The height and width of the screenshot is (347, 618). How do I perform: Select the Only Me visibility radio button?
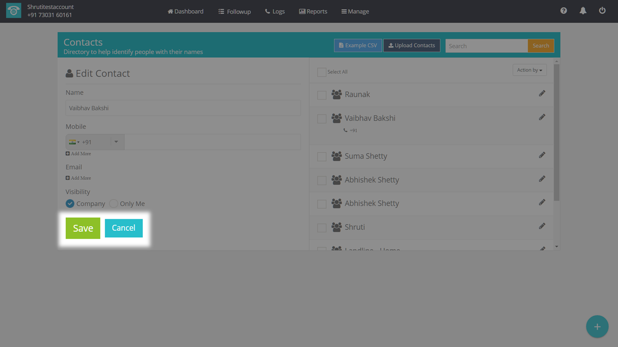(113, 204)
